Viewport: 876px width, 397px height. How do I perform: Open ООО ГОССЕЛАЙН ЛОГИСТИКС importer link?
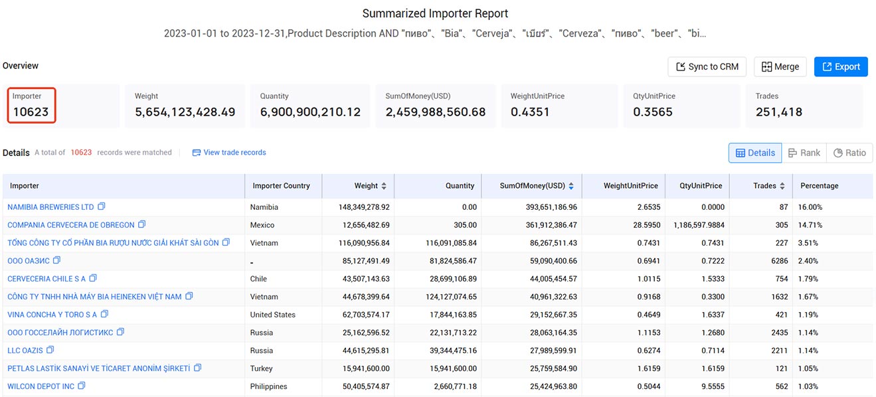[60, 333]
